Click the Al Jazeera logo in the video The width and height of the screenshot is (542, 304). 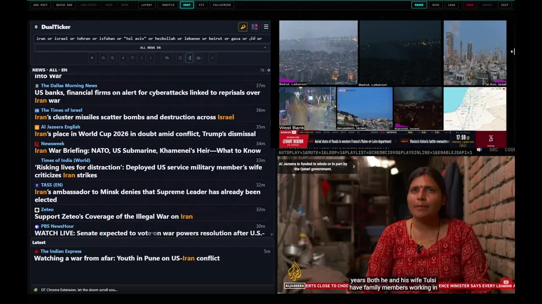(x=294, y=271)
